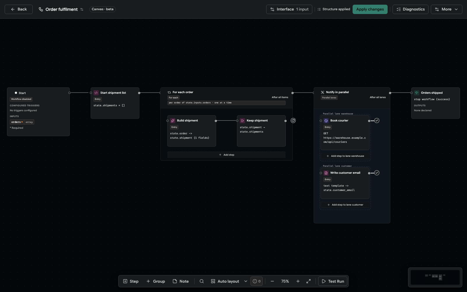Add step to lane customer
The height and width of the screenshot is (292, 467).
tap(345, 205)
